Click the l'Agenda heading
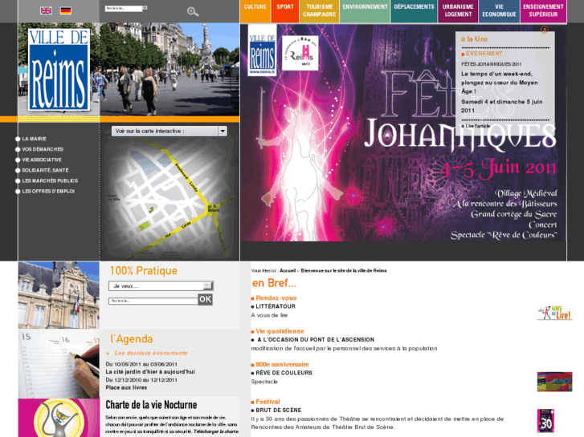 point(132,339)
